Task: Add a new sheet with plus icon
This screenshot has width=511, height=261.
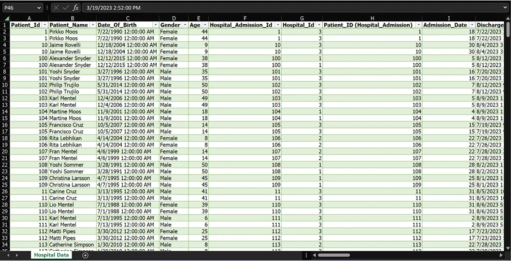Action: pyautogui.click(x=85, y=255)
